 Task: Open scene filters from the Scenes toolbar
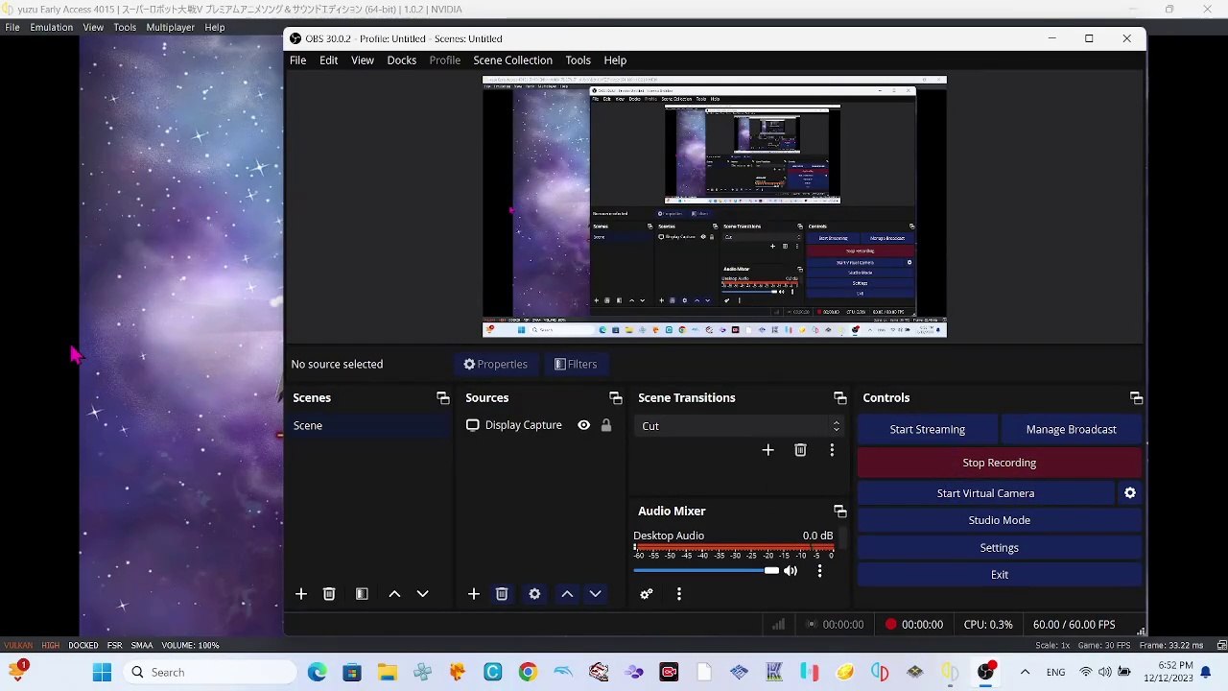click(362, 594)
